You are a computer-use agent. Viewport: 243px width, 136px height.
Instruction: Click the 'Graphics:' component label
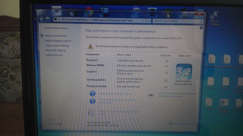tap(92, 72)
